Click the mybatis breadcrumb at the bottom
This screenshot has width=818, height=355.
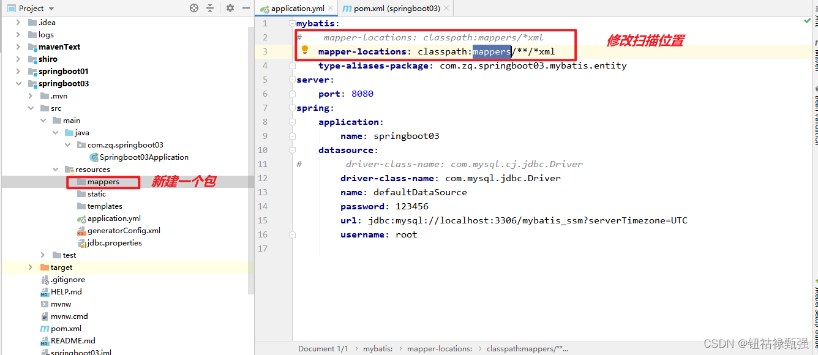tap(377, 348)
